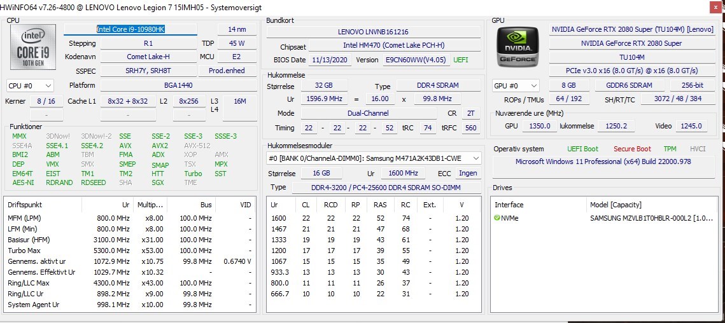Click the Kerner value 8 / 16
The image size is (725, 323).
click(x=46, y=101)
